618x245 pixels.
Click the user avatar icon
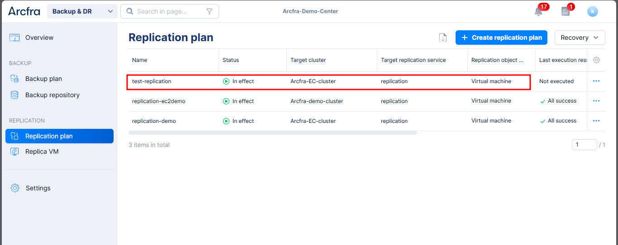pos(593,12)
